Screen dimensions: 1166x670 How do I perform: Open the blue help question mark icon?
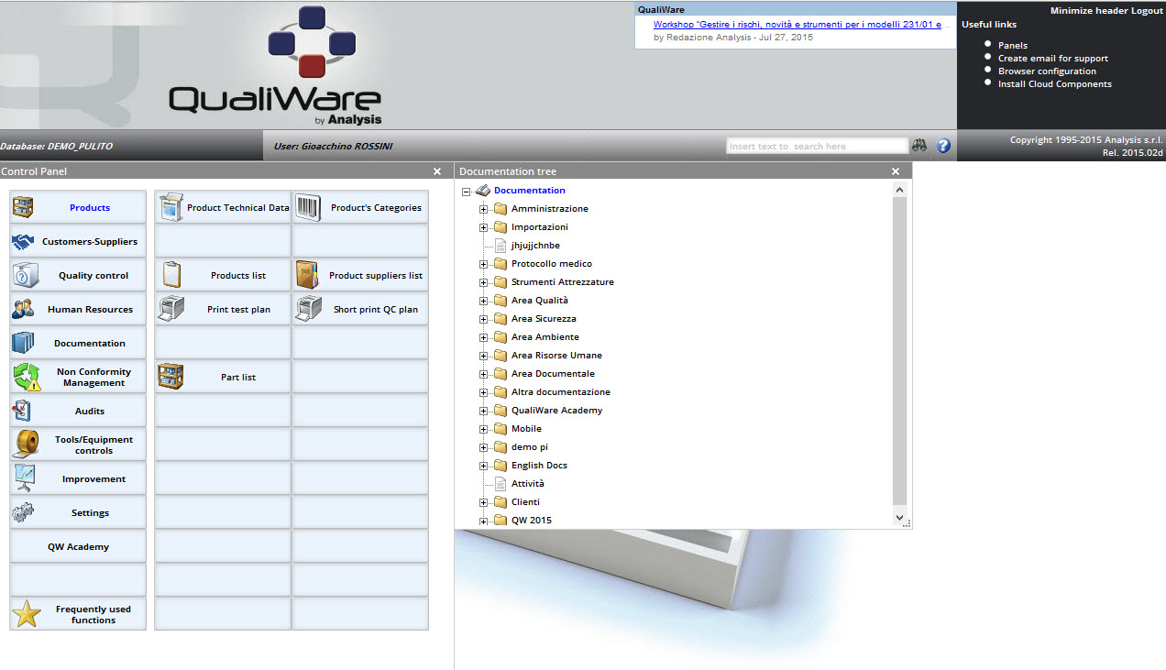pyautogui.click(x=943, y=146)
